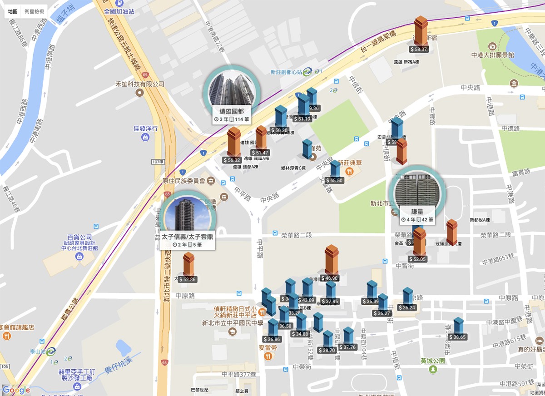The width and height of the screenshot is (545, 396).
Task: Select the blue building marker priced $36.86
Action: click(x=272, y=330)
